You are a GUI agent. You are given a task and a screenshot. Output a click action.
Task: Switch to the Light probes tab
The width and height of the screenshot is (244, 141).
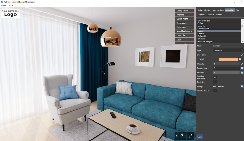218,10
